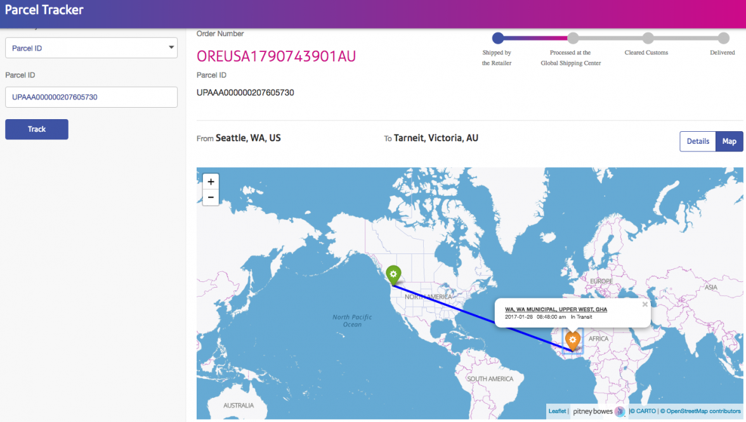This screenshot has width=746, height=422.
Task: Switch to the Details view
Action: (697, 141)
